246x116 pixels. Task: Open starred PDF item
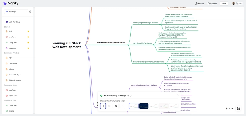[10, 31]
